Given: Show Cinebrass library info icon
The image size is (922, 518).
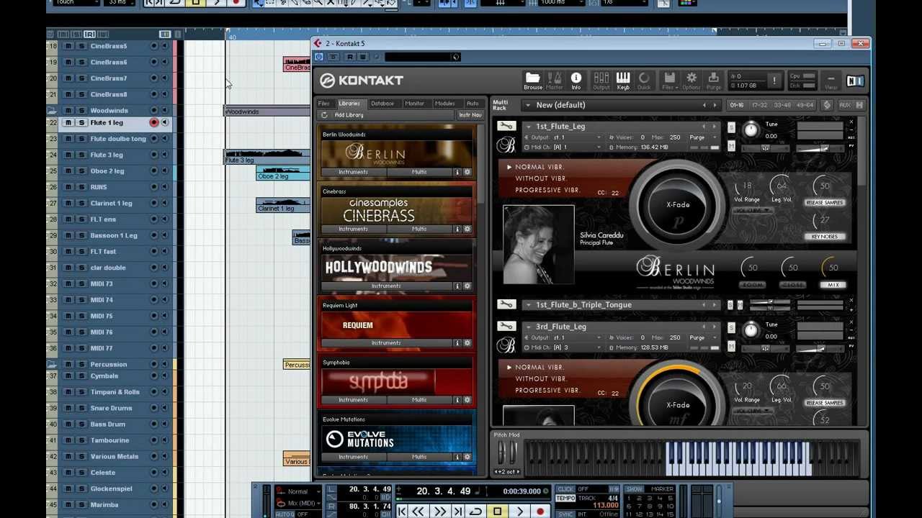Looking at the screenshot, I should point(457,229).
